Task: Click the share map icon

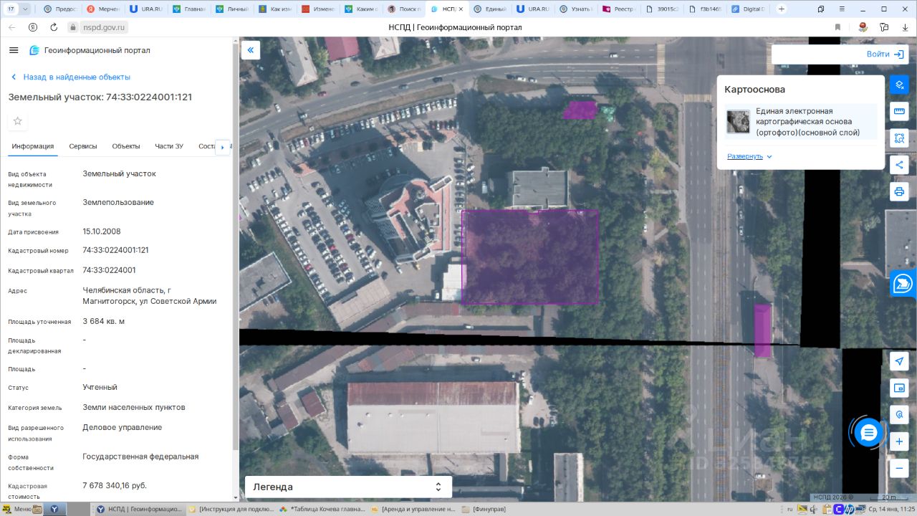Action: (x=899, y=165)
